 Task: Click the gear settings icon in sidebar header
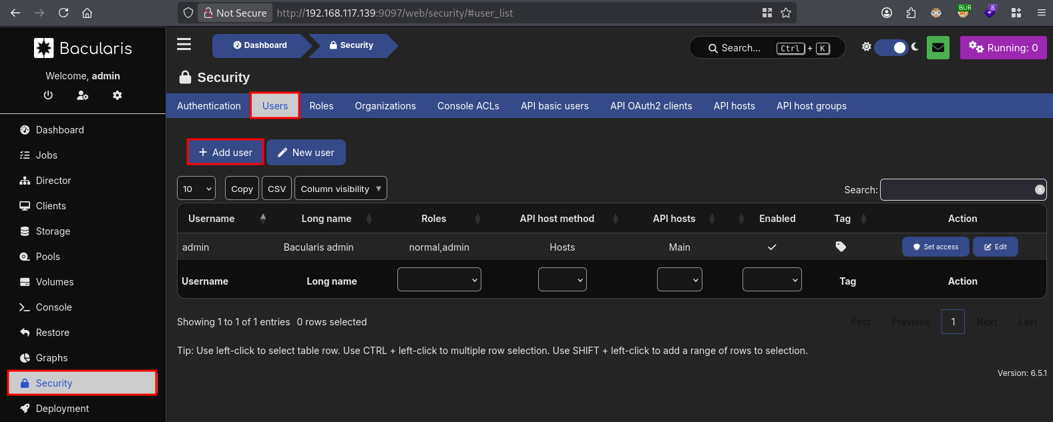[118, 95]
